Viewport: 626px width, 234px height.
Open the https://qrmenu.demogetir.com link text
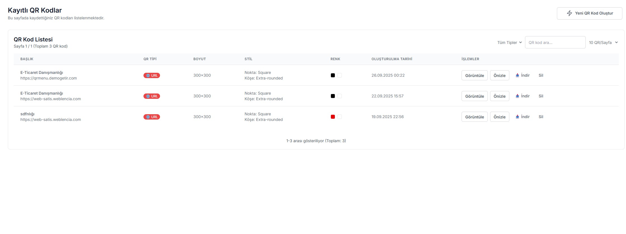[x=49, y=78]
